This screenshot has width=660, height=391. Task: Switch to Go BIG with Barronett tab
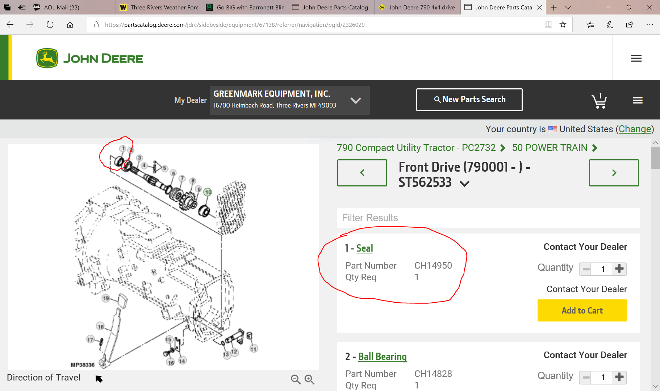click(x=246, y=7)
